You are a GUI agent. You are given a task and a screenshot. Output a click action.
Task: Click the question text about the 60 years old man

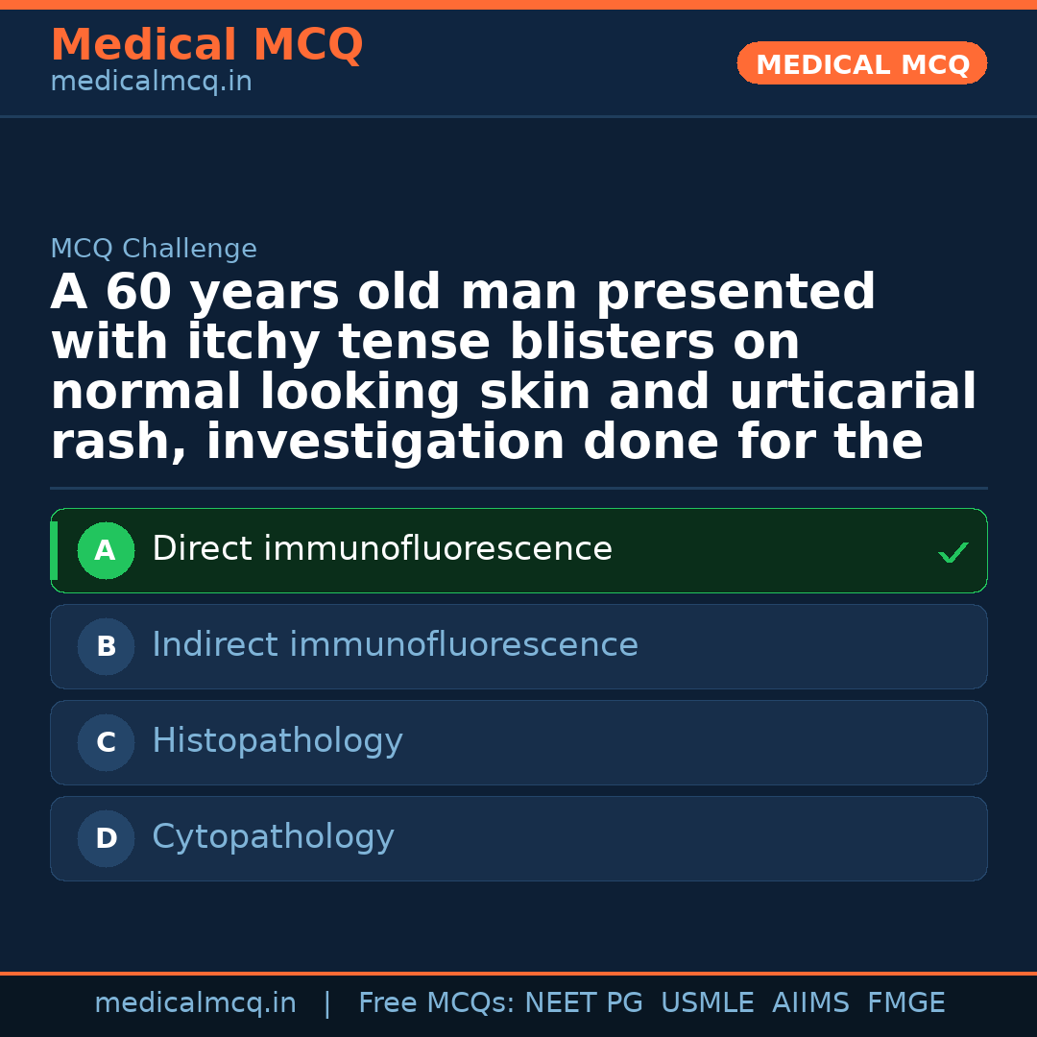pyautogui.click(x=513, y=368)
